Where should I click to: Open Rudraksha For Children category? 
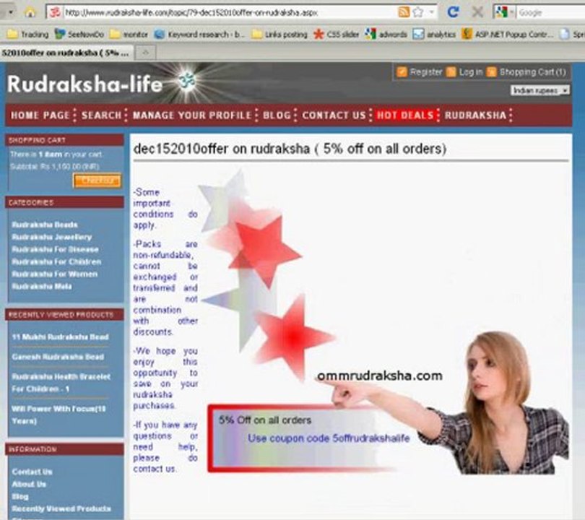[x=56, y=261]
